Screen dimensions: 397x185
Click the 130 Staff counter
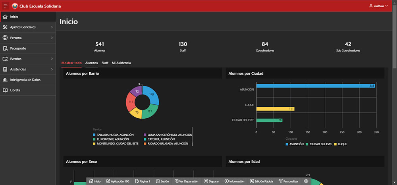183,46
